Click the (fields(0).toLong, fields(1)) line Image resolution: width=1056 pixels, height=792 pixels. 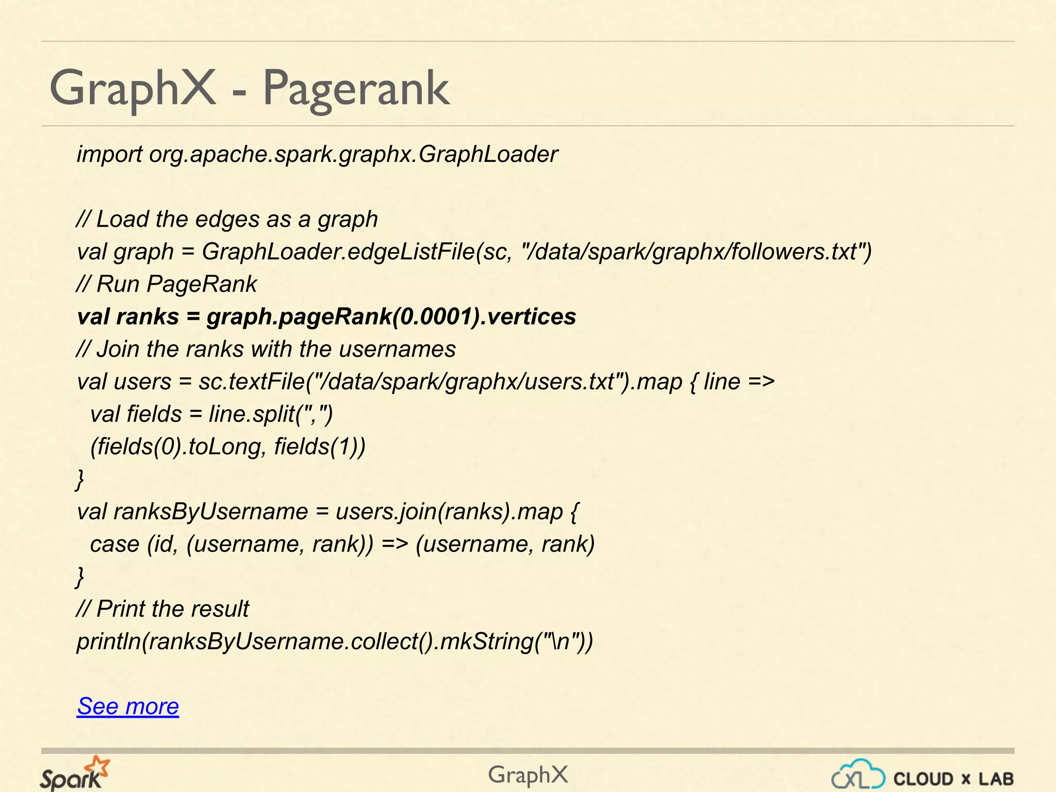tap(228, 447)
